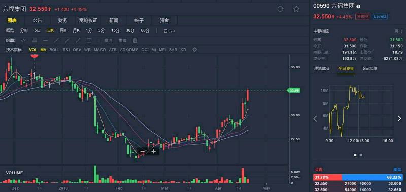Expand the 主要指标 panel via 展开
The width and height of the screenshot is (406, 192).
(x=399, y=31)
